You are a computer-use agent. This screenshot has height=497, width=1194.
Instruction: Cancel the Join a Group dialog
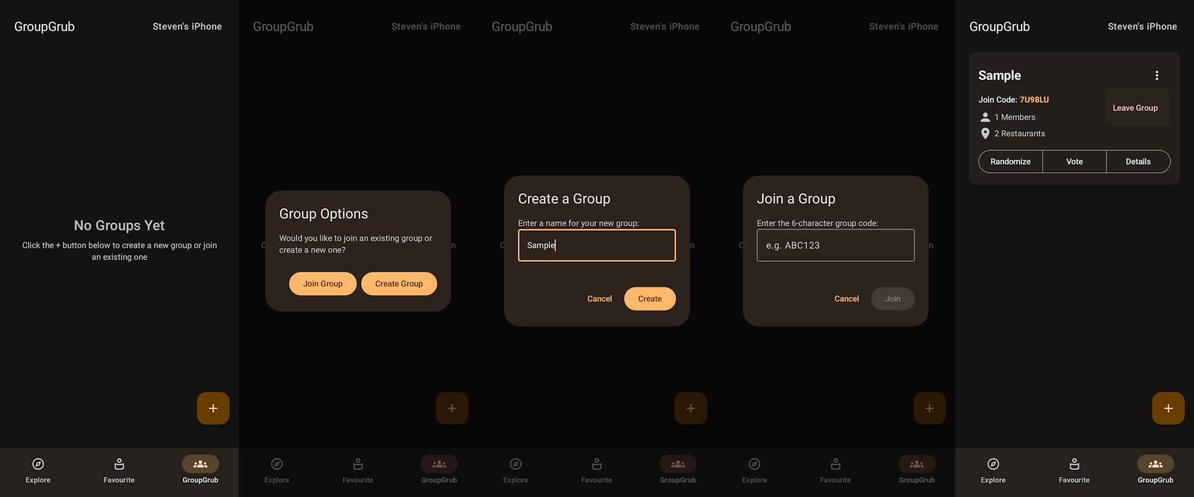click(x=846, y=298)
